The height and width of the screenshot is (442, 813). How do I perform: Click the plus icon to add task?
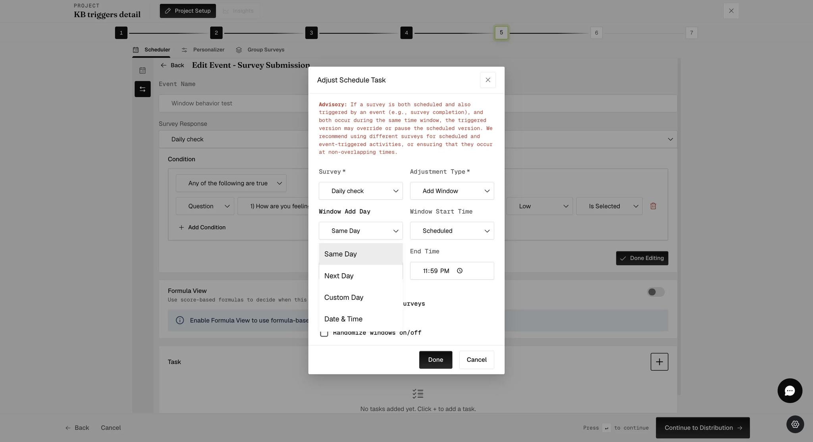point(659,362)
